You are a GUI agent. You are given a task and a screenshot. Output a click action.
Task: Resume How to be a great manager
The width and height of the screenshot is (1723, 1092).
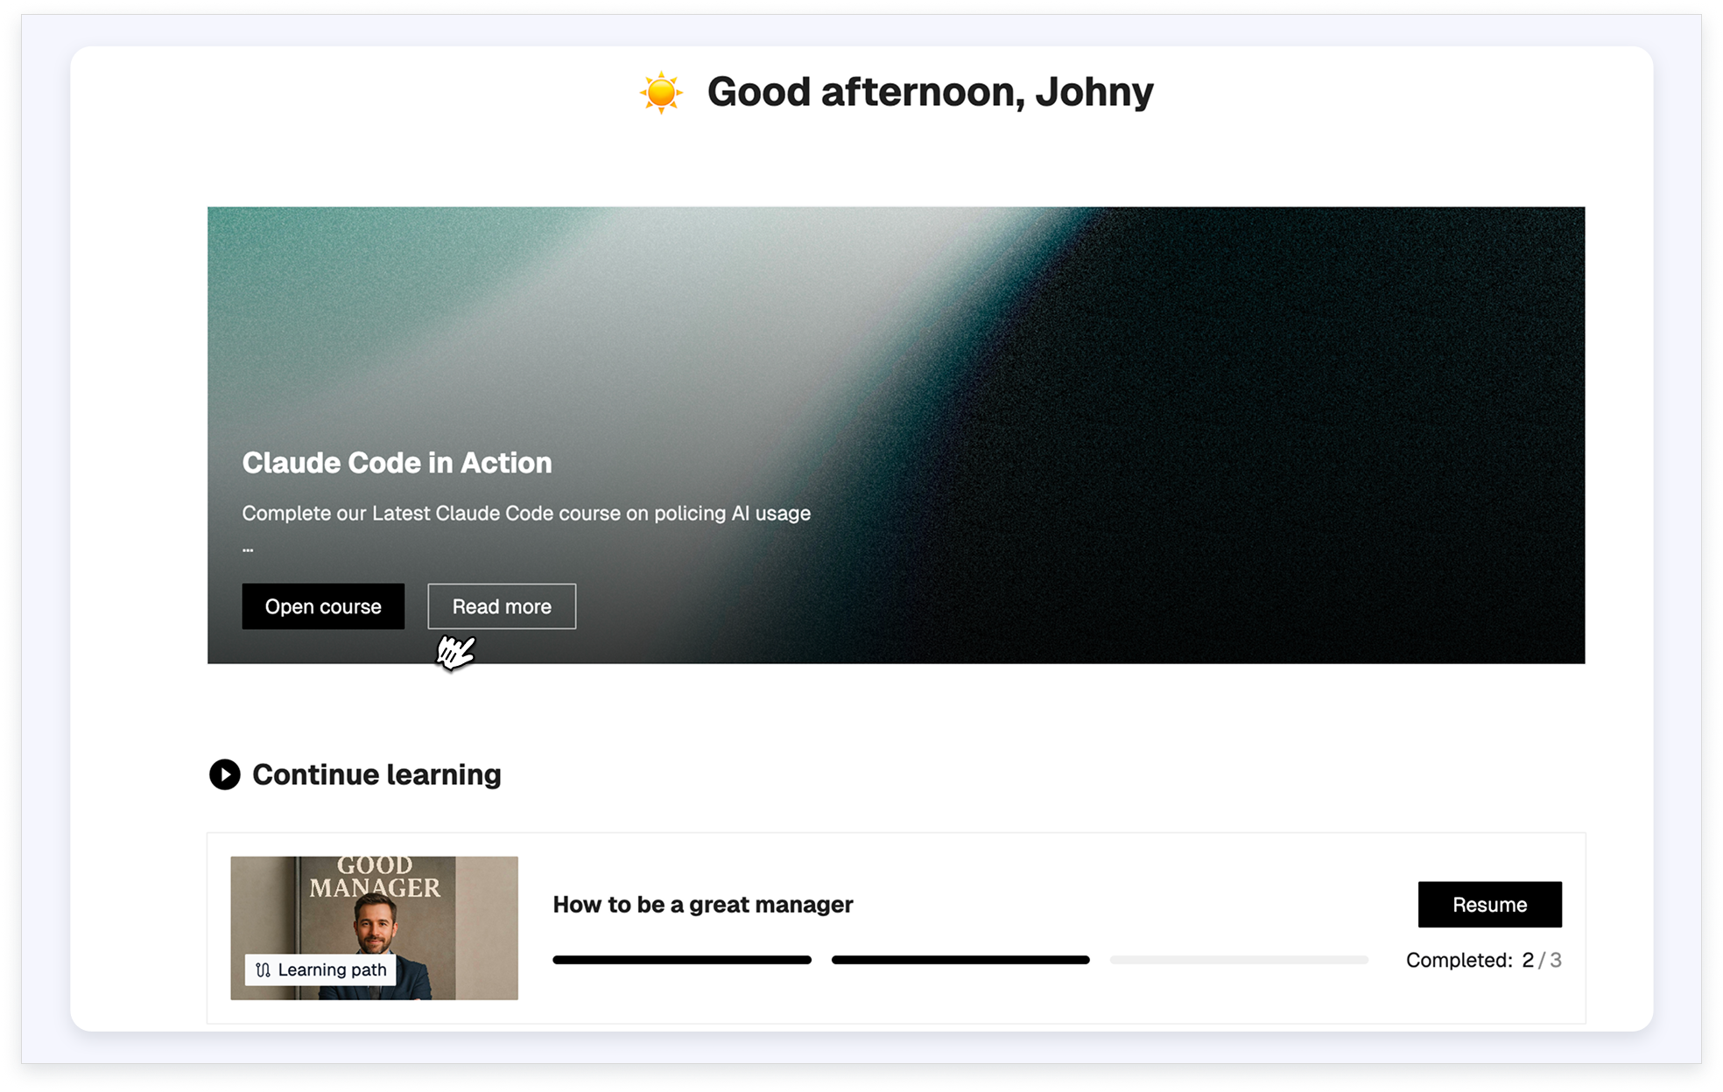(x=1489, y=905)
